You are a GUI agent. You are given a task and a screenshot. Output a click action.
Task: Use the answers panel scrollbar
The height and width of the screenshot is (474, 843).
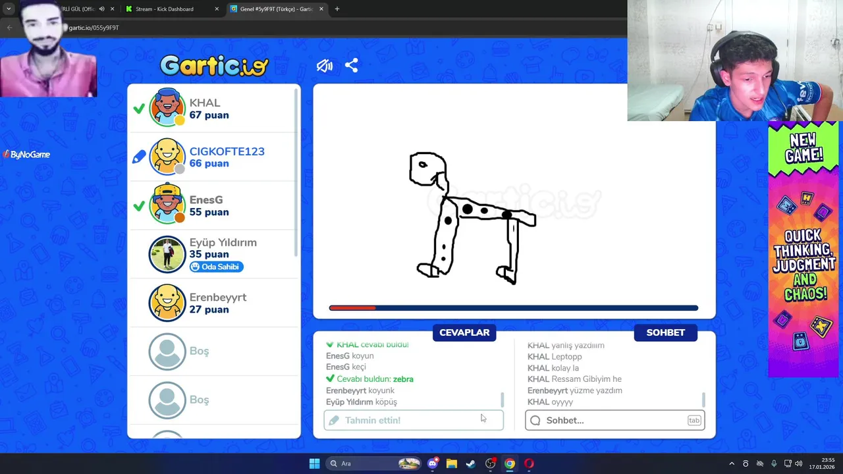503,400
